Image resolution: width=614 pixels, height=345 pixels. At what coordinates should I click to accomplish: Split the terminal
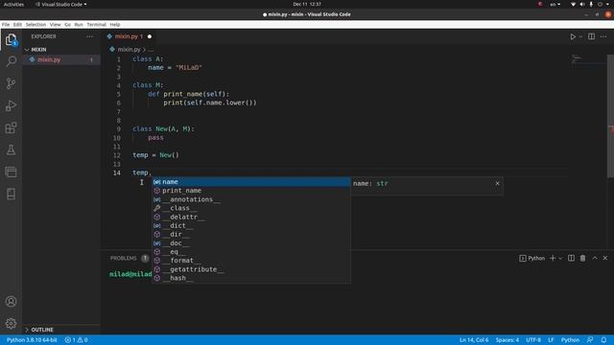pos(572,258)
